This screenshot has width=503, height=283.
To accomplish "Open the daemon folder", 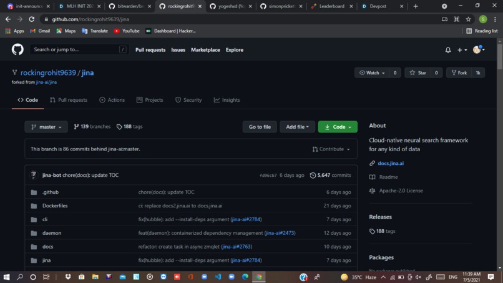I will click(52, 233).
